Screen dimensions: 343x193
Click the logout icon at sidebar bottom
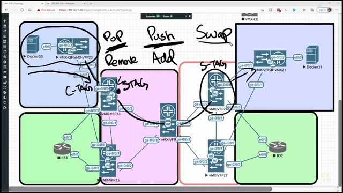point(5,108)
